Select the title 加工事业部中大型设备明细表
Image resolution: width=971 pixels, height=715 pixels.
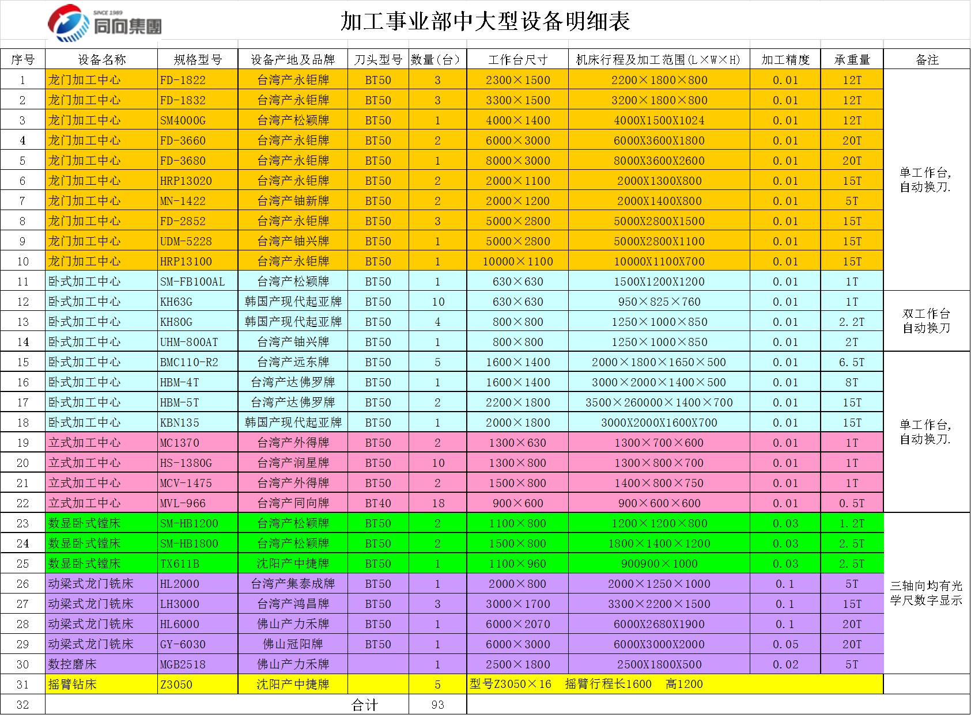485,21
